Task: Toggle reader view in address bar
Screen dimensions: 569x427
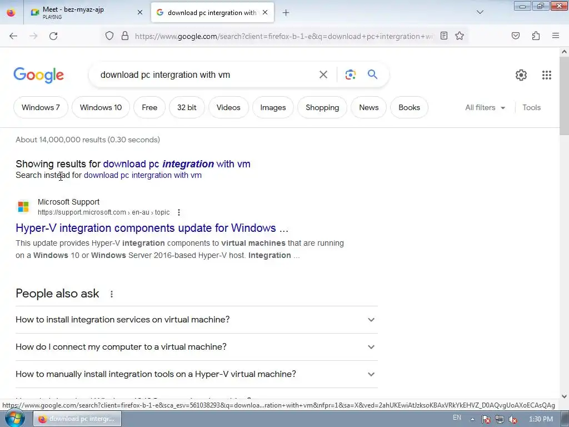Action: 444,36
